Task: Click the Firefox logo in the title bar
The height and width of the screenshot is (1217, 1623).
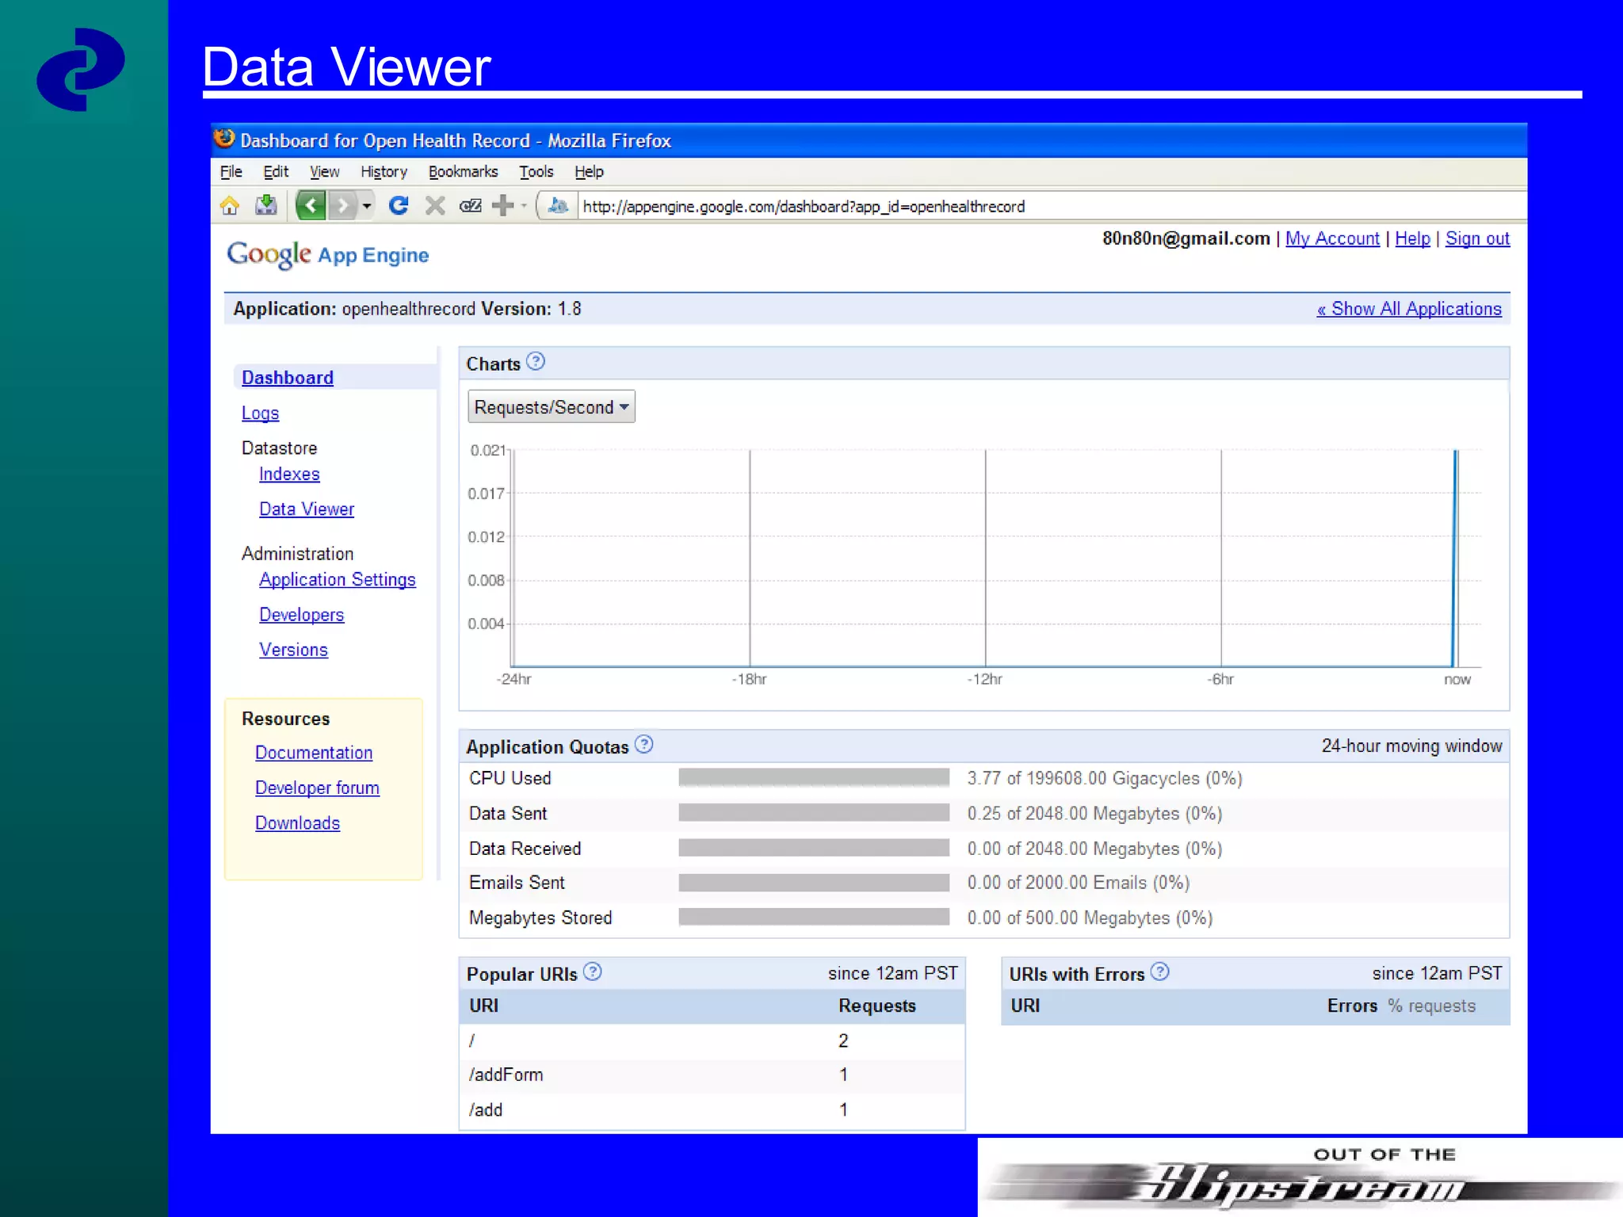Action: tap(224, 139)
